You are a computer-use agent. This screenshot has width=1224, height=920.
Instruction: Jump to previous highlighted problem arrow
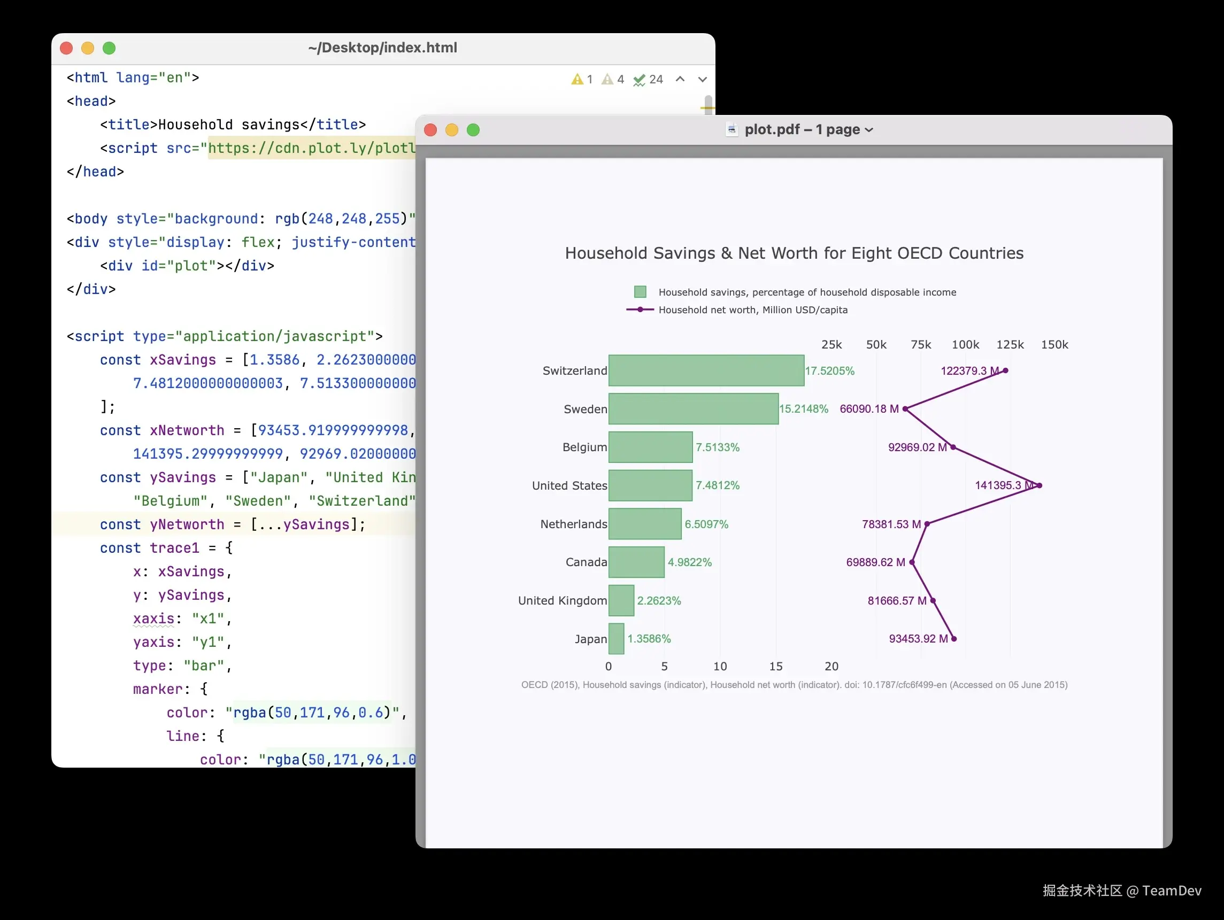click(680, 79)
